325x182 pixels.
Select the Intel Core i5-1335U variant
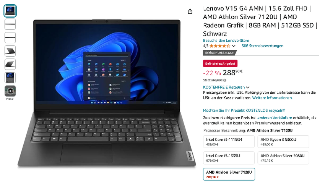point(229,158)
